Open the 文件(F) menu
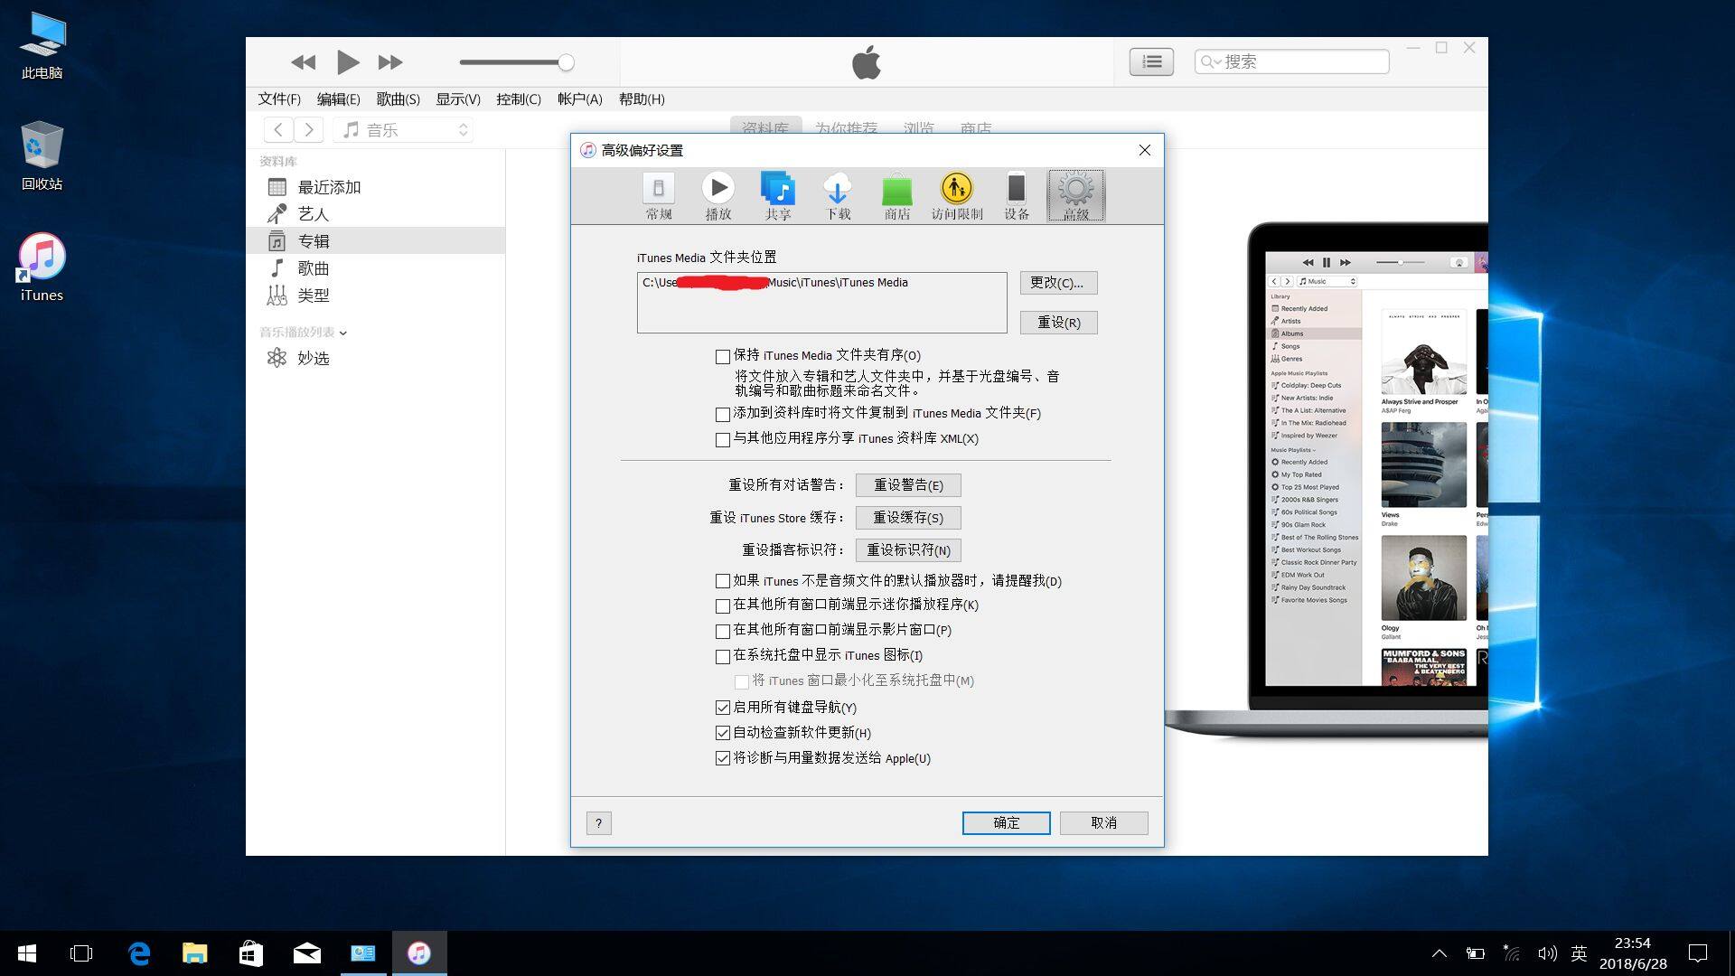The width and height of the screenshot is (1735, 976). (279, 99)
